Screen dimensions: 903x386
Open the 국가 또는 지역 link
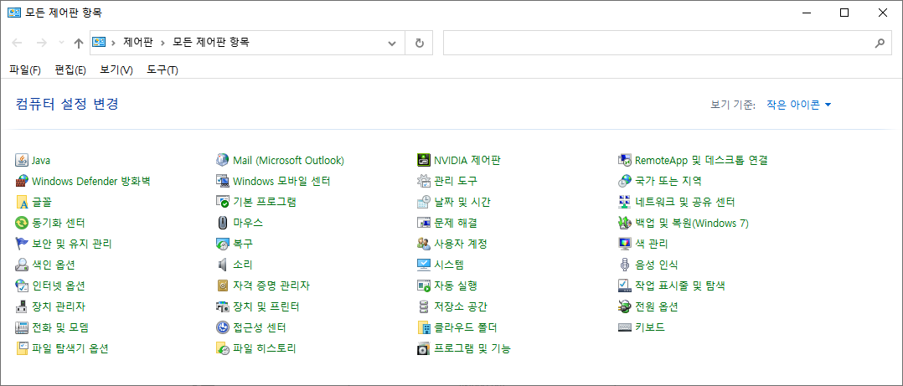668,181
